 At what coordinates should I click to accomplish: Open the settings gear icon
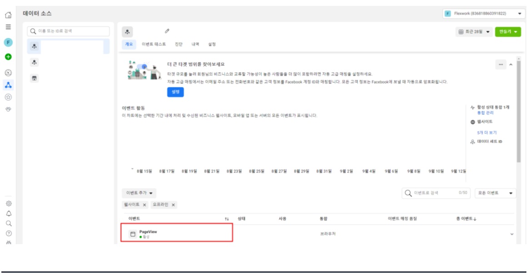tap(9, 203)
